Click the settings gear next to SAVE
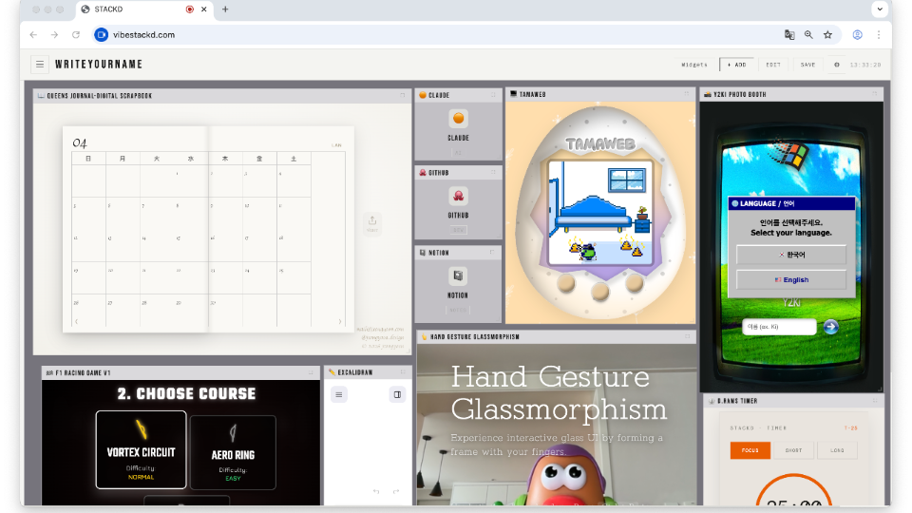Viewport: 912px width, 513px height. click(836, 65)
